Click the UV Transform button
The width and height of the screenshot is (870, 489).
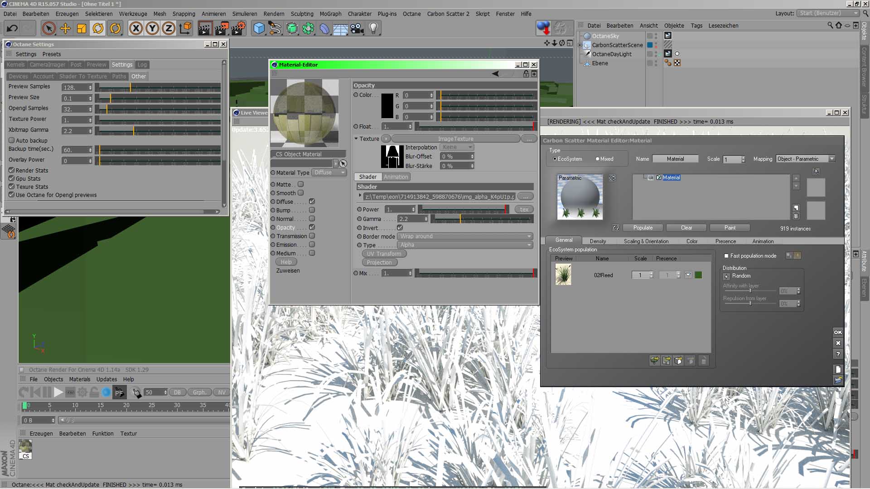click(384, 254)
